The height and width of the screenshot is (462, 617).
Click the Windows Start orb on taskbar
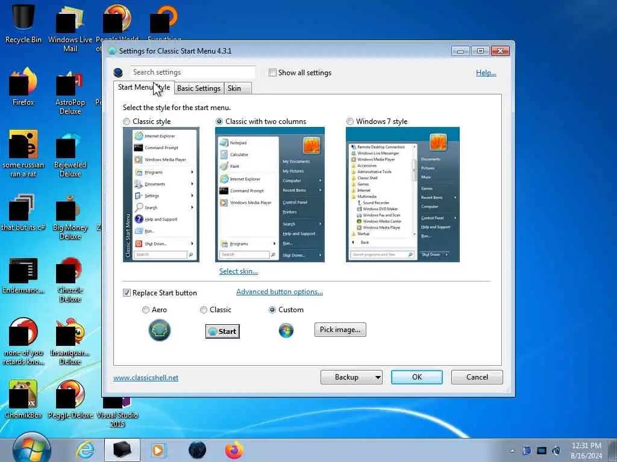pos(31,449)
